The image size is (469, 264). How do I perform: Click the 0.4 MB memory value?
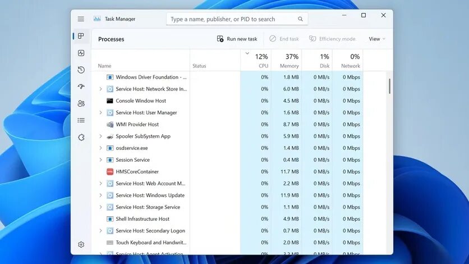point(291,160)
